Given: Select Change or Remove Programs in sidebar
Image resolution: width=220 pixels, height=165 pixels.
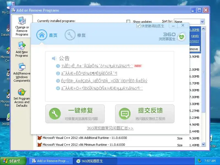Looking at the screenshot, I should click(22, 26).
